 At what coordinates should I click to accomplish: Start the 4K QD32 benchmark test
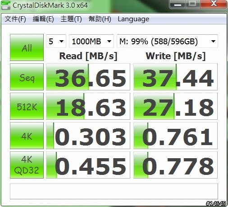[27, 165]
